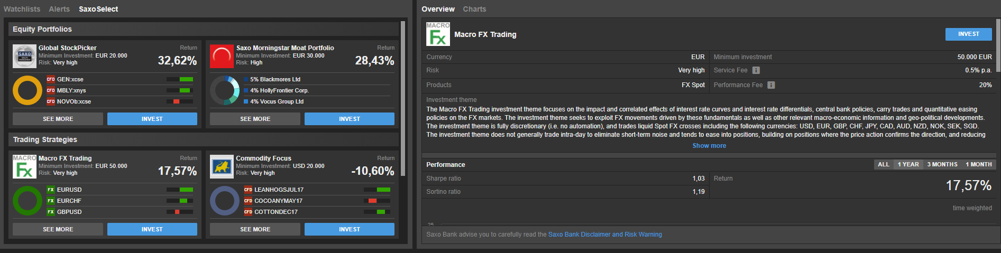
Task: Click the FX badge next to GBPUSD
Action: 51,212
